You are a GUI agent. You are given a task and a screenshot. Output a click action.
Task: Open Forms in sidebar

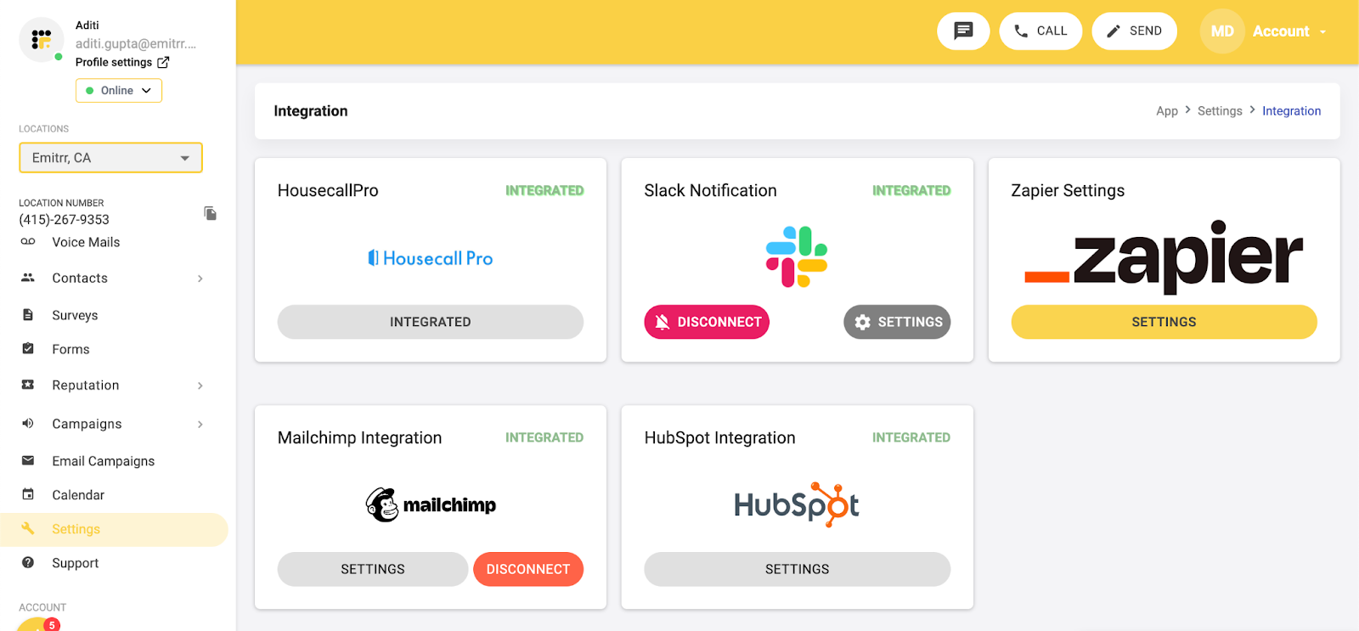pyautogui.click(x=70, y=349)
